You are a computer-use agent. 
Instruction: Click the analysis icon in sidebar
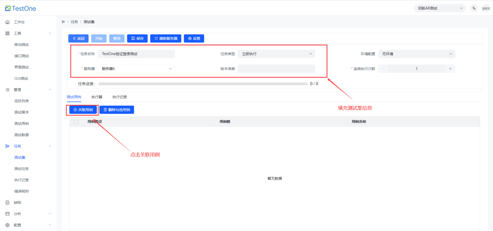point(7,214)
